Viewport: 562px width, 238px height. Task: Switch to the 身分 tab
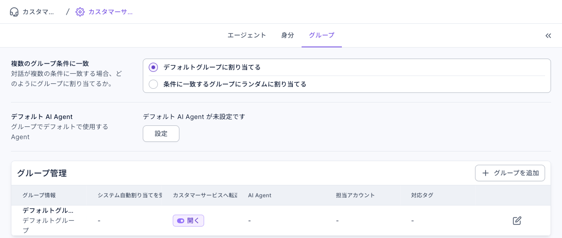pyautogui.click(x=287, y=35)
